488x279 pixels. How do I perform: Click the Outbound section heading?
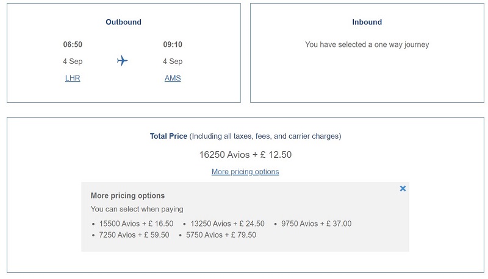pos(124,22)
